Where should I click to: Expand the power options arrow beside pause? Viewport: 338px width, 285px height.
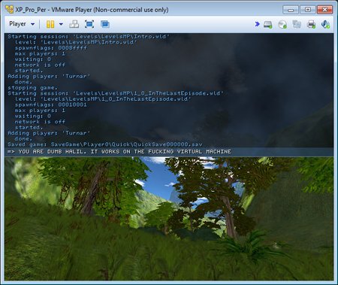(x=61, y=24)
